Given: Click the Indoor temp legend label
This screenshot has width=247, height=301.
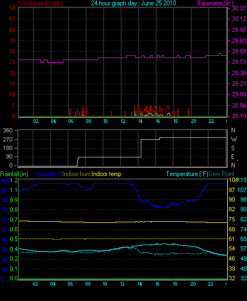Looking at the screenshot, I should (x=106, y=174).
